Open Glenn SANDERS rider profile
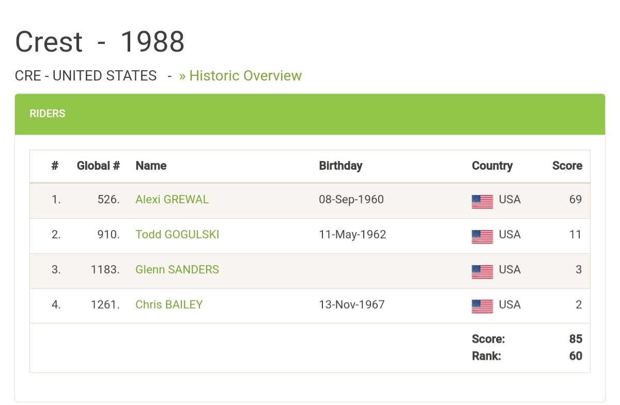This screenshot has height=405, width=620. [x=177, y=270]
